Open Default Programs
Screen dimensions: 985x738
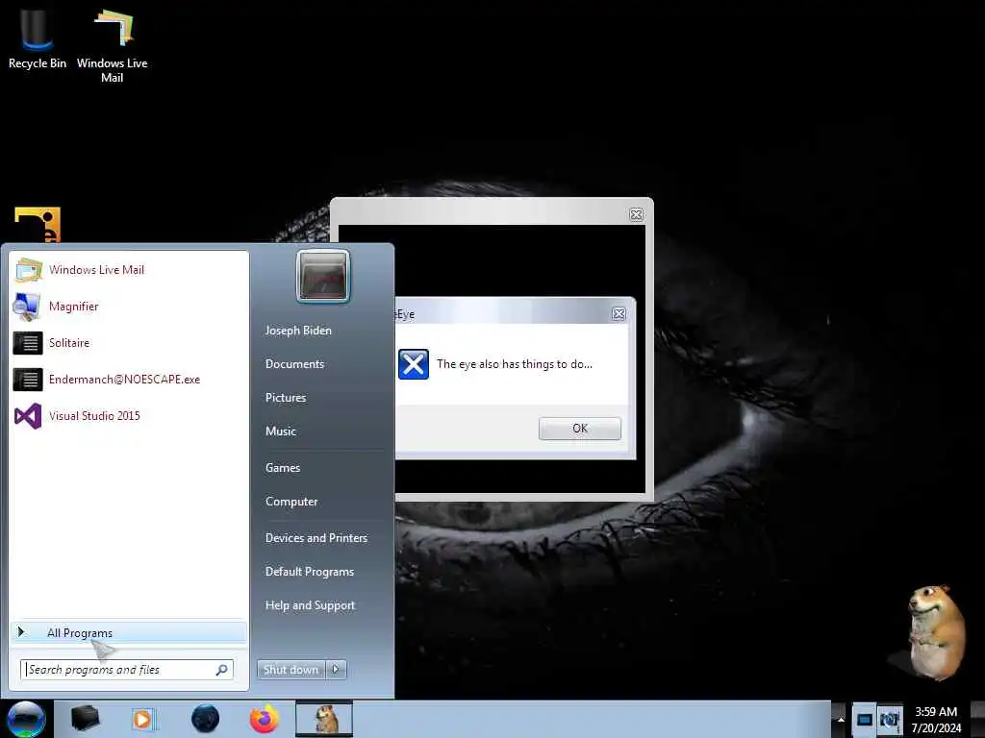pos(310,572)
